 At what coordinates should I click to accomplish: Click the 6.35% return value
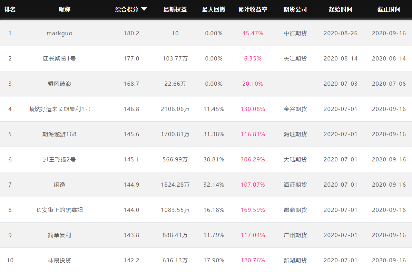(253, 59)
